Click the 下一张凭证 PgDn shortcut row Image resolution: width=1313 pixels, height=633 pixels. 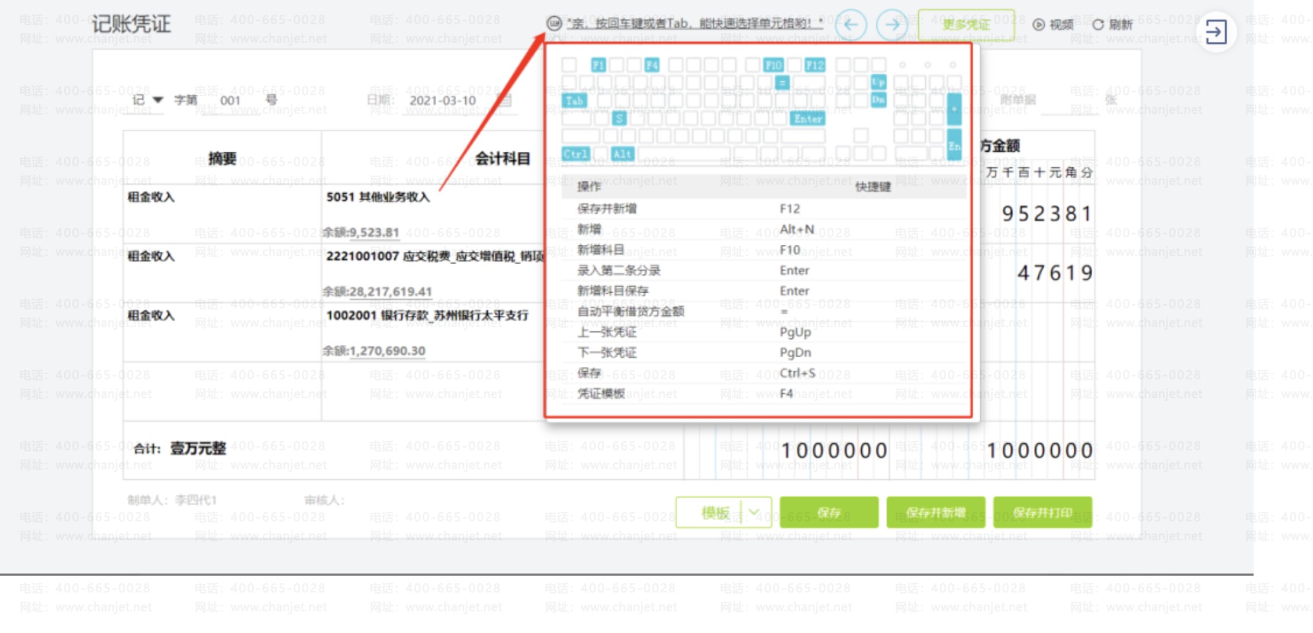(764, 353)
